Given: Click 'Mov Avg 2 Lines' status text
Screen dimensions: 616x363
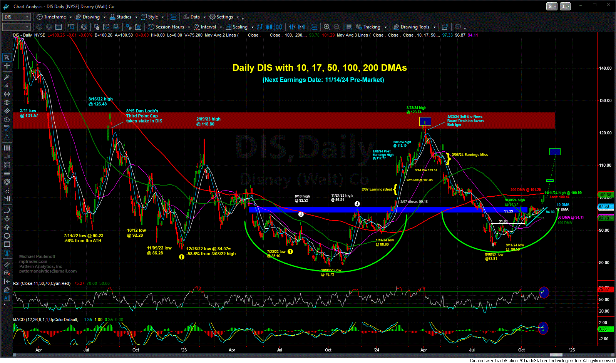Looking at the screenshot, I should click(x=220, y=35).
